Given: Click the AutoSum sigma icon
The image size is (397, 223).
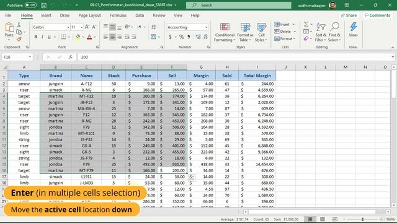Looking at the screenshot, I should click(306, 24).
